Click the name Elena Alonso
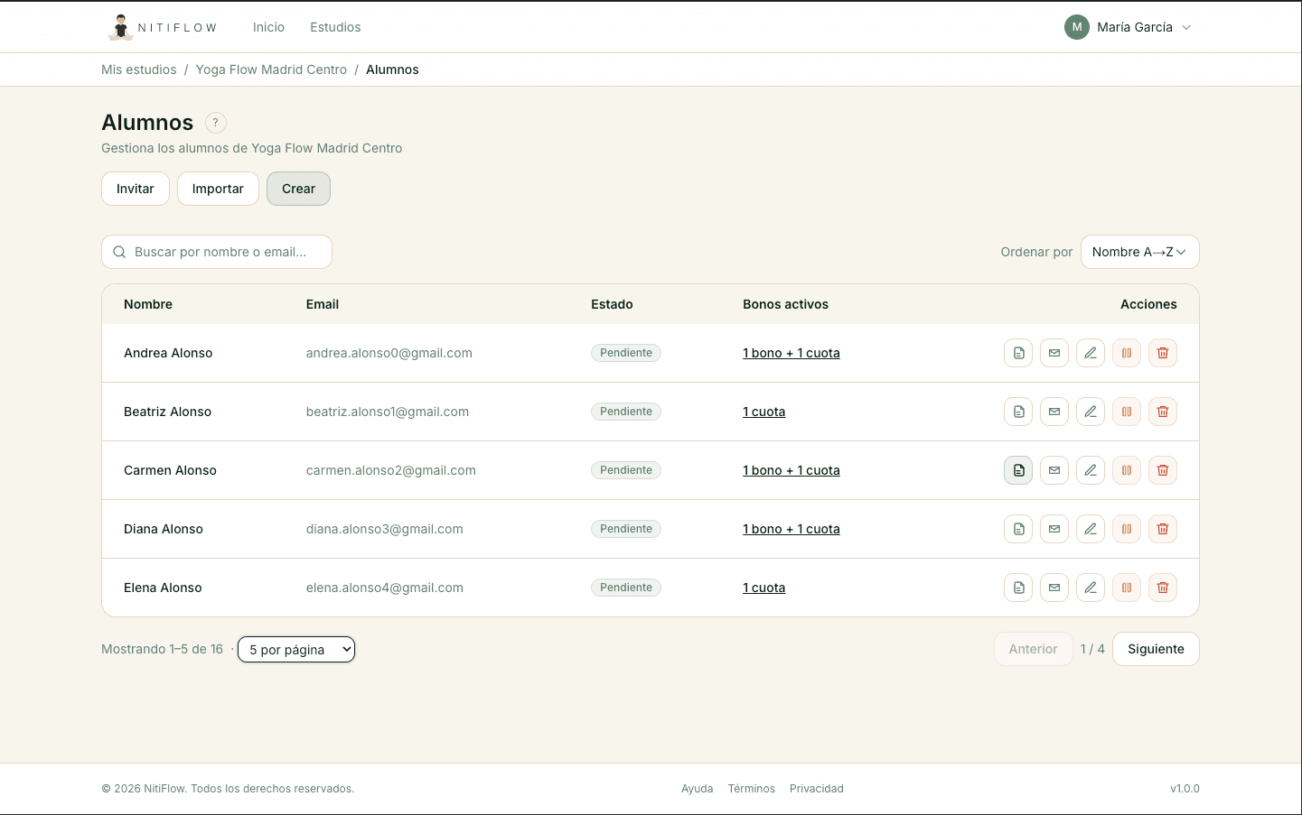Screen dimensions: 1302x815 tap(163, 588)
